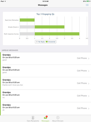Select the green Real-time Motivation bar
91x122 pixels.
point(27,20)
